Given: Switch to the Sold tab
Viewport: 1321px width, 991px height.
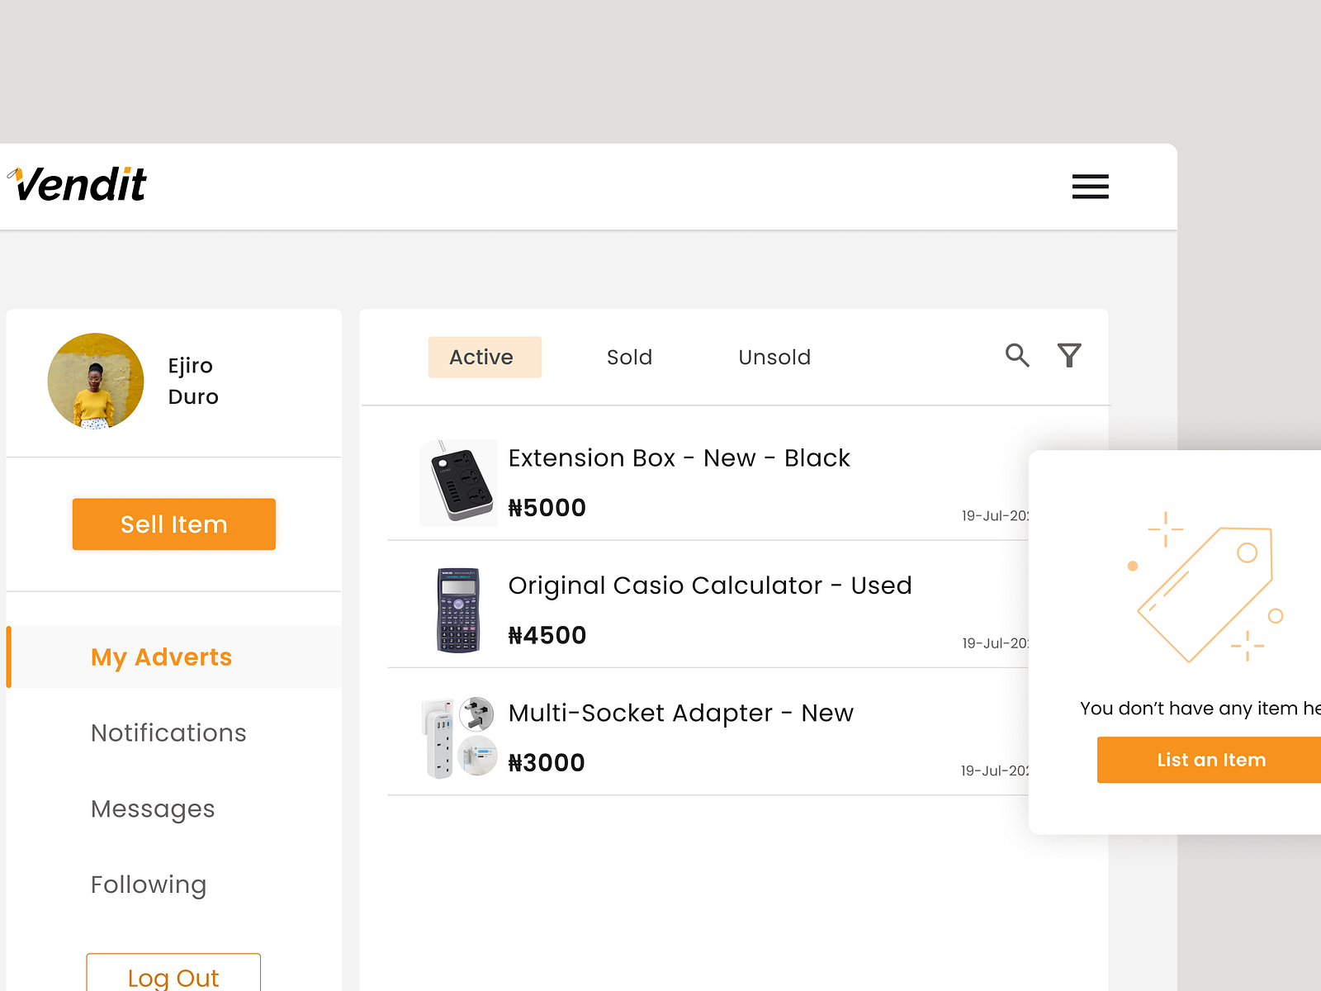Looking at the screenshot, I should point(629,357).
